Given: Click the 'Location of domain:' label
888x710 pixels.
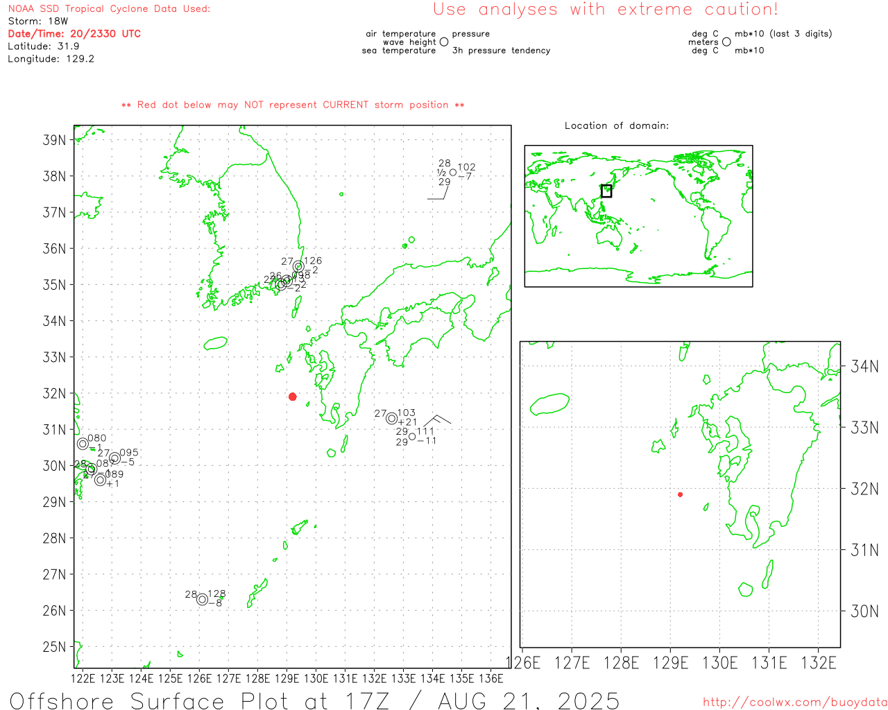Looking at the screenshot, I should [617, 125].
